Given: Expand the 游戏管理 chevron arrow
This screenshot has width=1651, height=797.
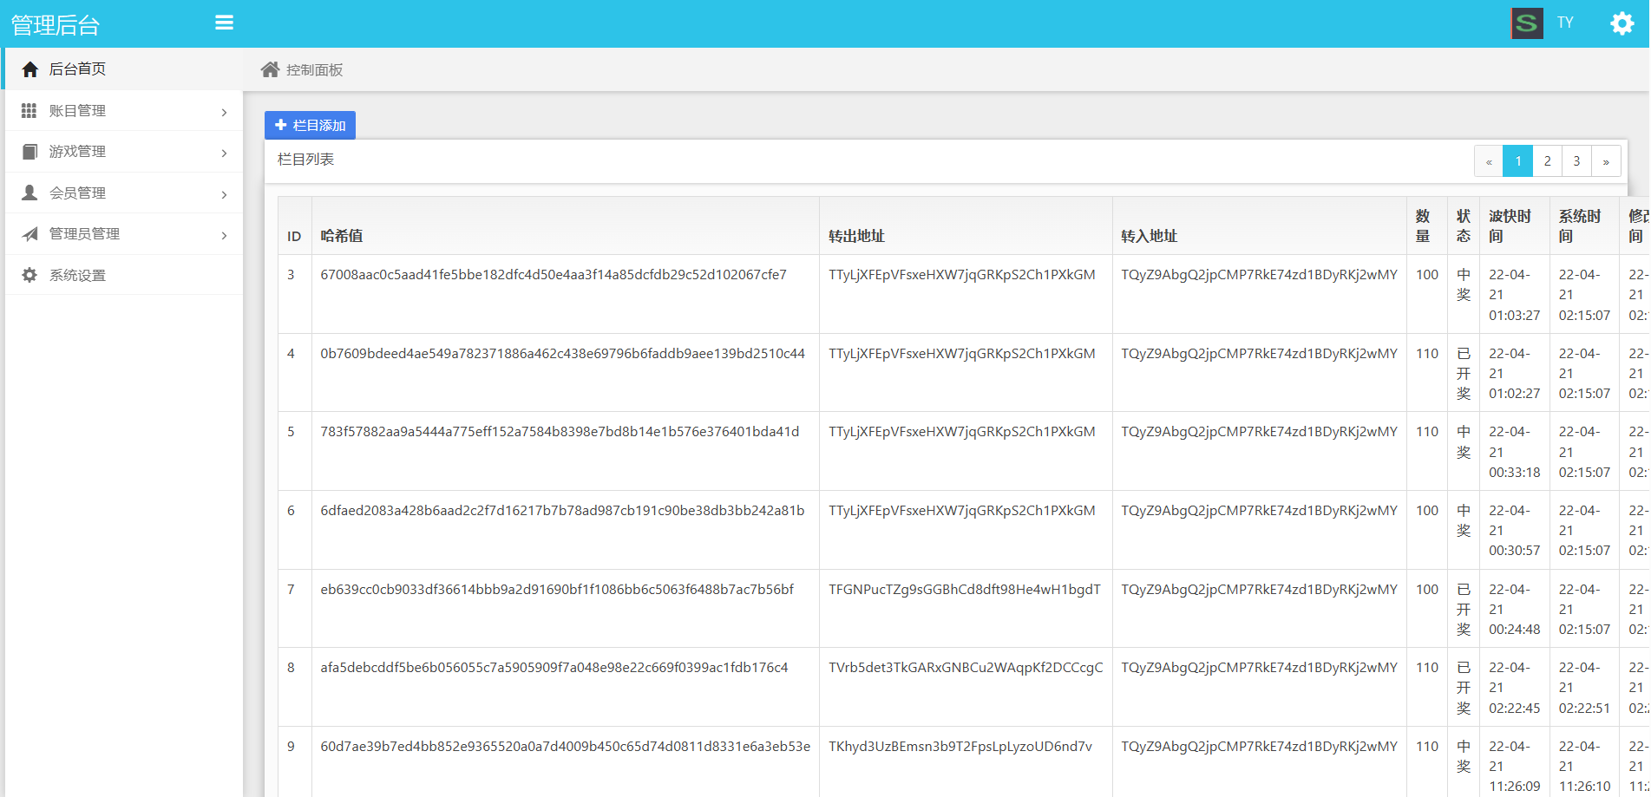Looking at the screenshot, I should click(x=224, y=154).
